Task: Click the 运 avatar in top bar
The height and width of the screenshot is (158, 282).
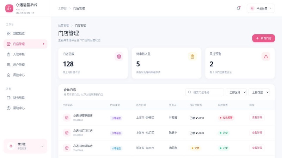Action: coord(252,8)
